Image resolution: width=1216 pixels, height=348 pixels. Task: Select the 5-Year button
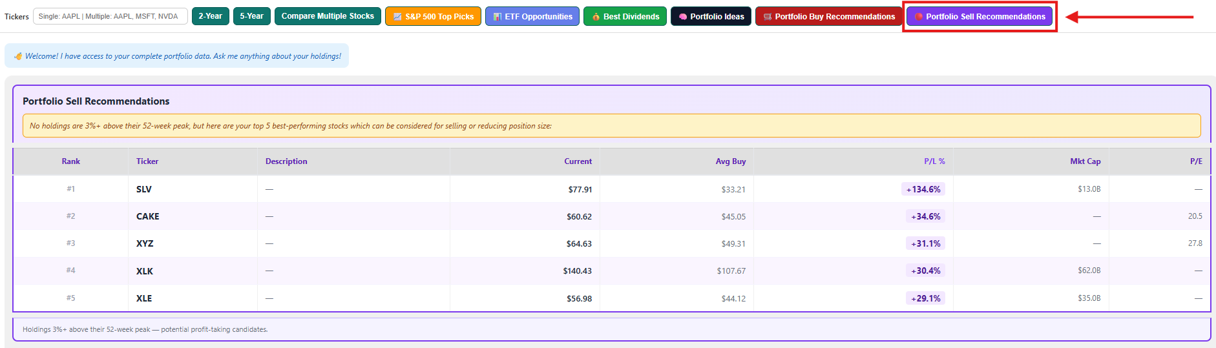[x=251, y=16]
